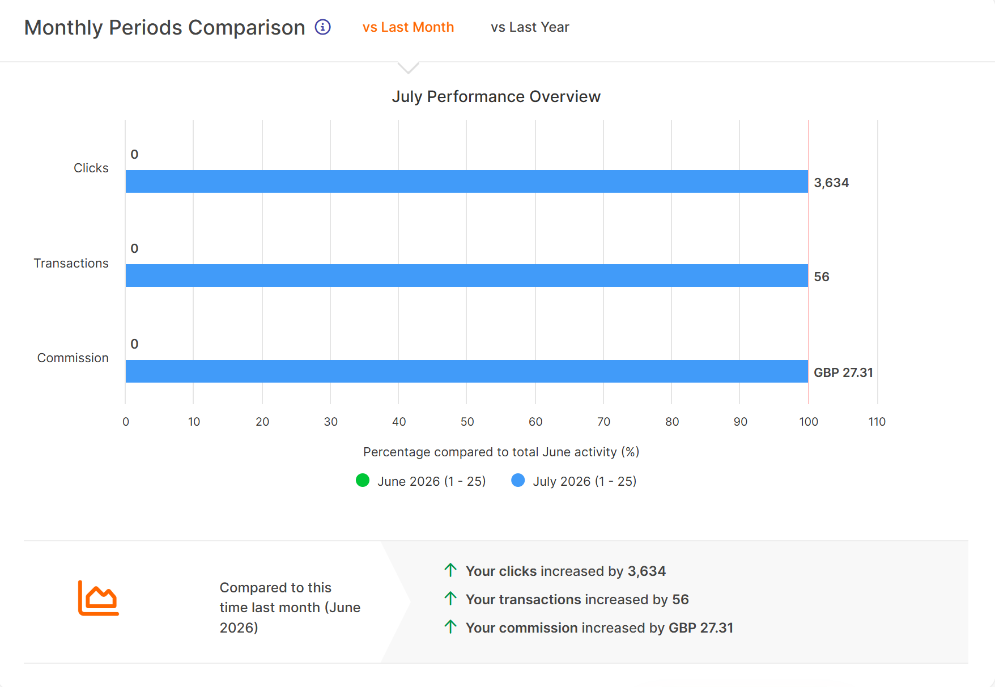Viewport: 995px width, 687px height.
Task: Click the Transactions axis label
Action: [x=71, y=263]
